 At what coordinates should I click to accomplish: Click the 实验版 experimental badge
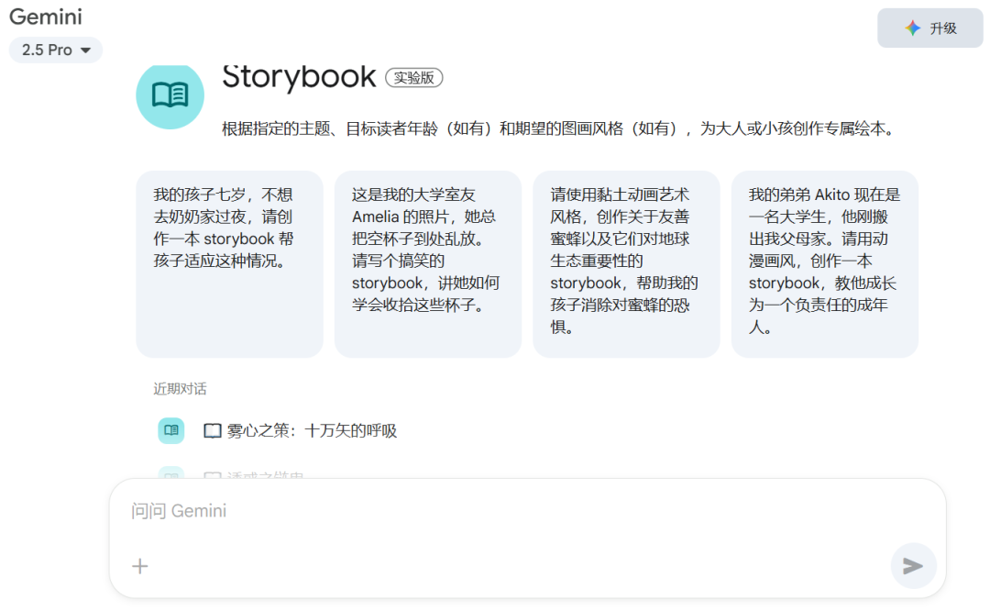click(x=414, y=78)
